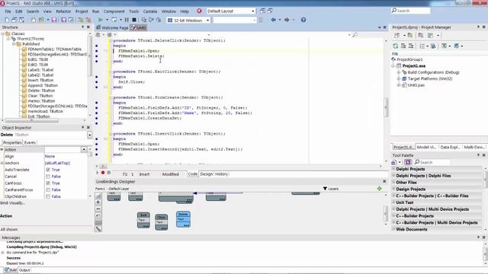Expand the Anchors property
The height and width of the screenshot is (274, 488).
click(2, 163)
